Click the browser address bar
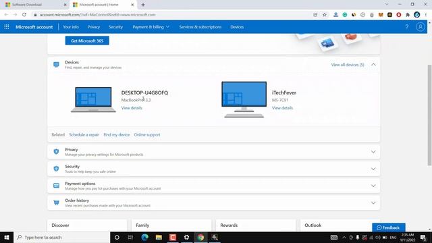 click(x=173, y=15)
